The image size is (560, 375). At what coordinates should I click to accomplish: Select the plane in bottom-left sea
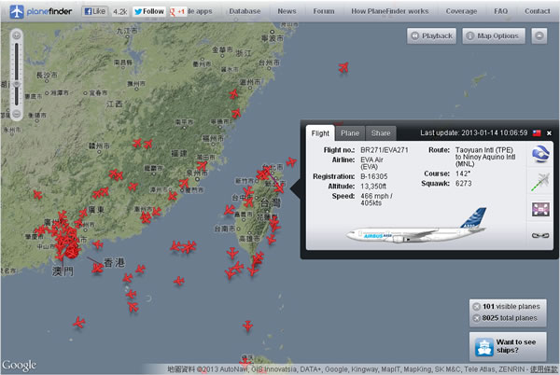click(79, 323)
